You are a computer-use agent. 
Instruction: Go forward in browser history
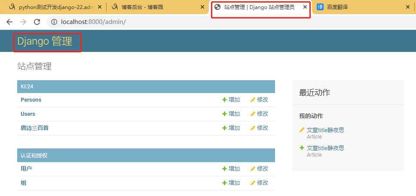point(23,22)
